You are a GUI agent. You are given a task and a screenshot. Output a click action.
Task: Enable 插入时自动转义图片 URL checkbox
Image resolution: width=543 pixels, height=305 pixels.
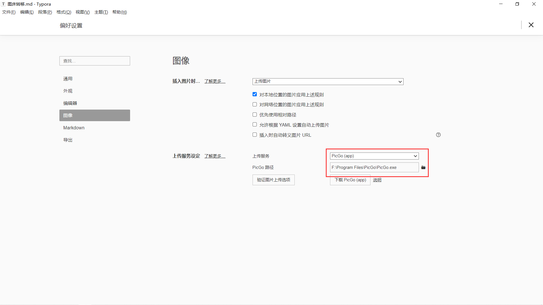(255, 135)
